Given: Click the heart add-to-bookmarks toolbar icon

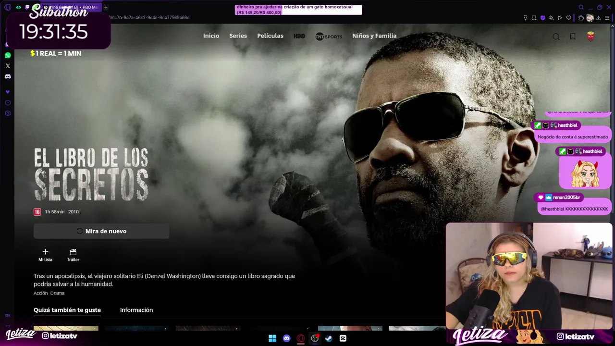Looking at the screenshot, I should click(x=569, y=18).
